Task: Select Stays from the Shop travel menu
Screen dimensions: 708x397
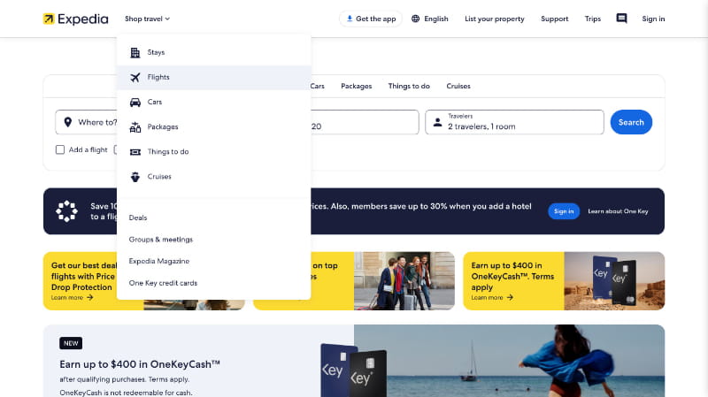Action: (213, 52)
